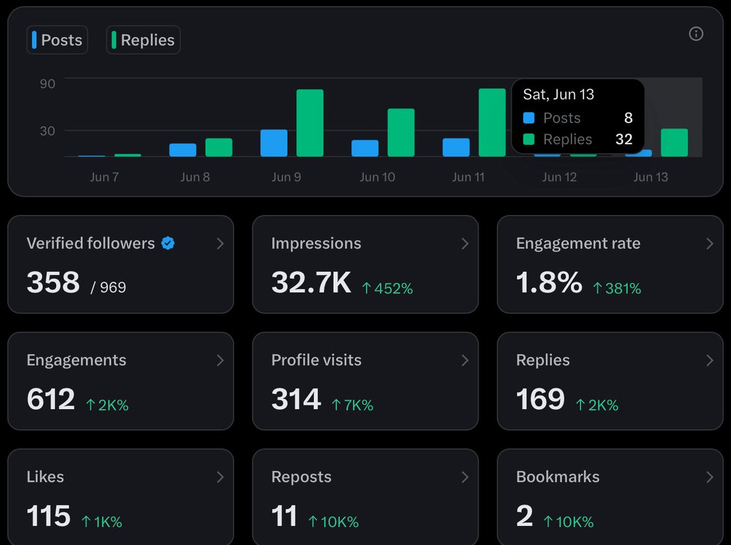Click the Jun 12 axis label
Image resolution: width=731 pixels, height=545 pixels.
coord(559,177)
